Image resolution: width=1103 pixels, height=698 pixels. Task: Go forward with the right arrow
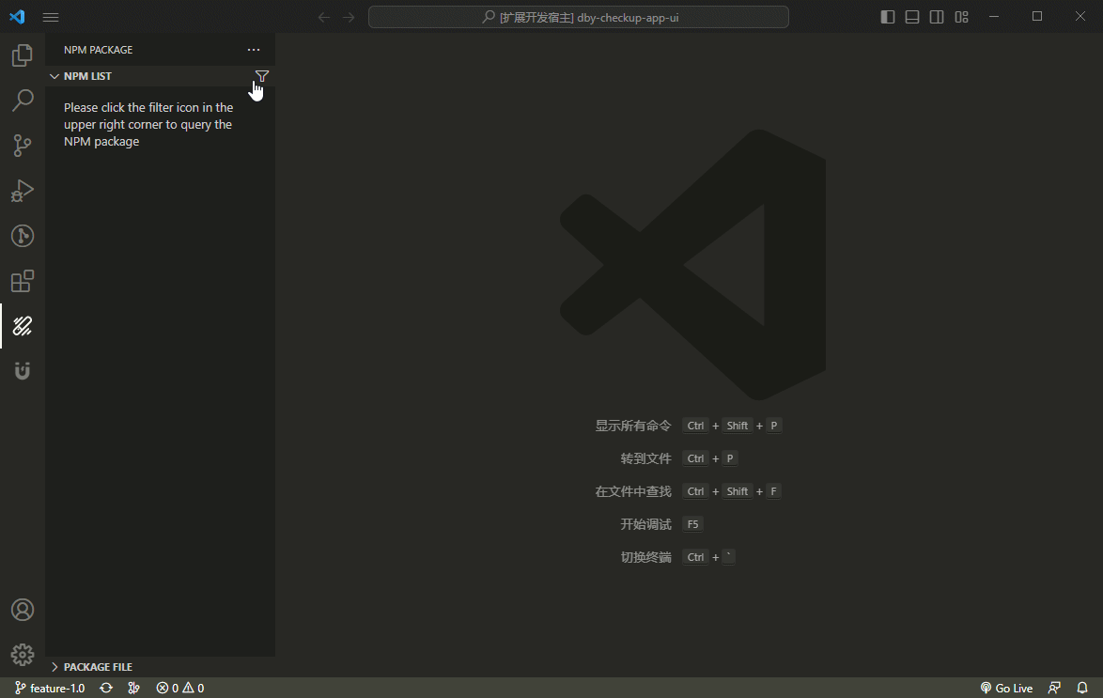point(349,17)
